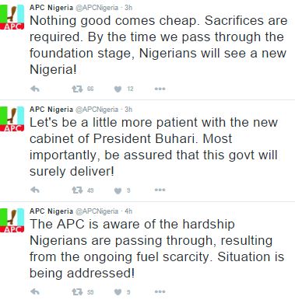
Task: Open APC Nigeria name on first tweet
Action: click(x=51, y=8)
